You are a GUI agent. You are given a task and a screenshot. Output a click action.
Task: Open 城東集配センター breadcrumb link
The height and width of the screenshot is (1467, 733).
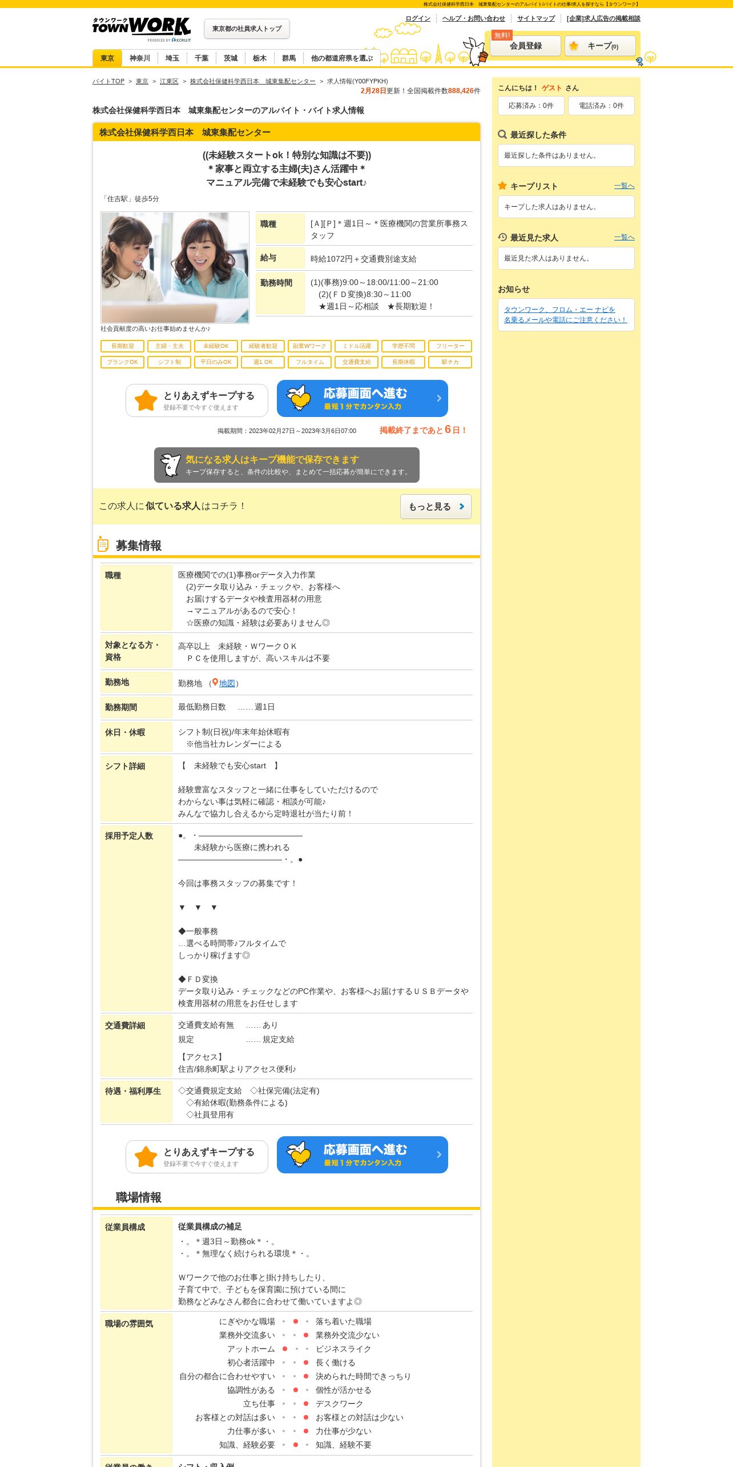[x=252, y=81]
